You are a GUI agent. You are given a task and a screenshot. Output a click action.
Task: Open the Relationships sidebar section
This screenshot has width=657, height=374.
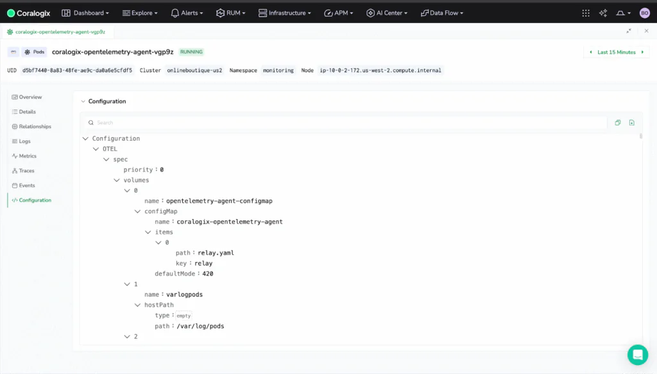31,126
